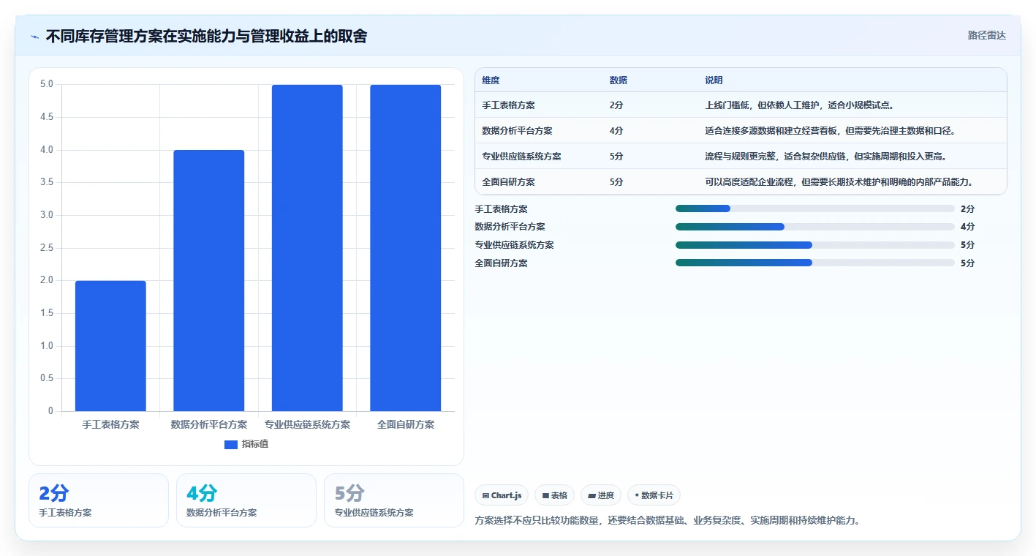Click the 5.0 y-axis tick label
This screenshot has height=556, width=1036.
point(46,84)
